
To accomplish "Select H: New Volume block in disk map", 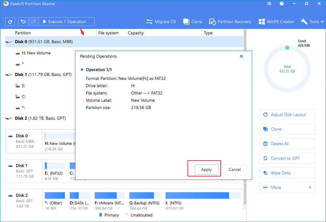I will tap(60, 142).
